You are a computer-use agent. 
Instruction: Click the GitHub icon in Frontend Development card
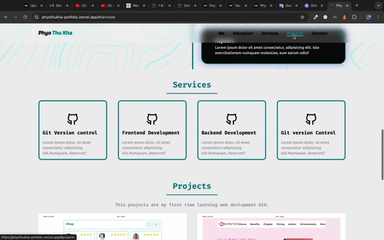152,119
